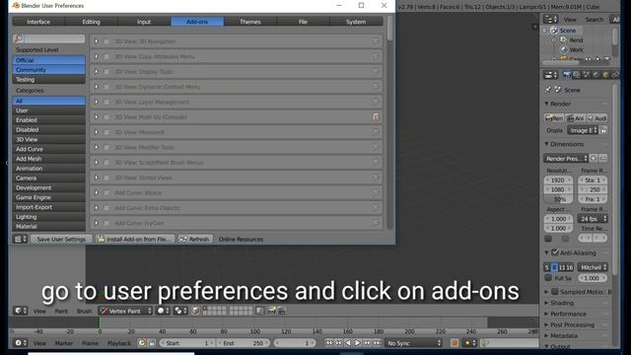
Task: Click the Render tab icon in Properties editor
Action: click(x=567, y=75)
